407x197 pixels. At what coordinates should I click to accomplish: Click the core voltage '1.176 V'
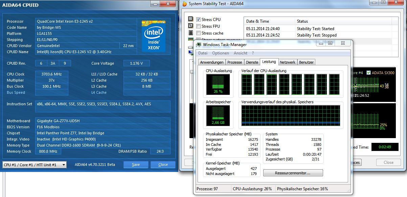coord(136,63)
